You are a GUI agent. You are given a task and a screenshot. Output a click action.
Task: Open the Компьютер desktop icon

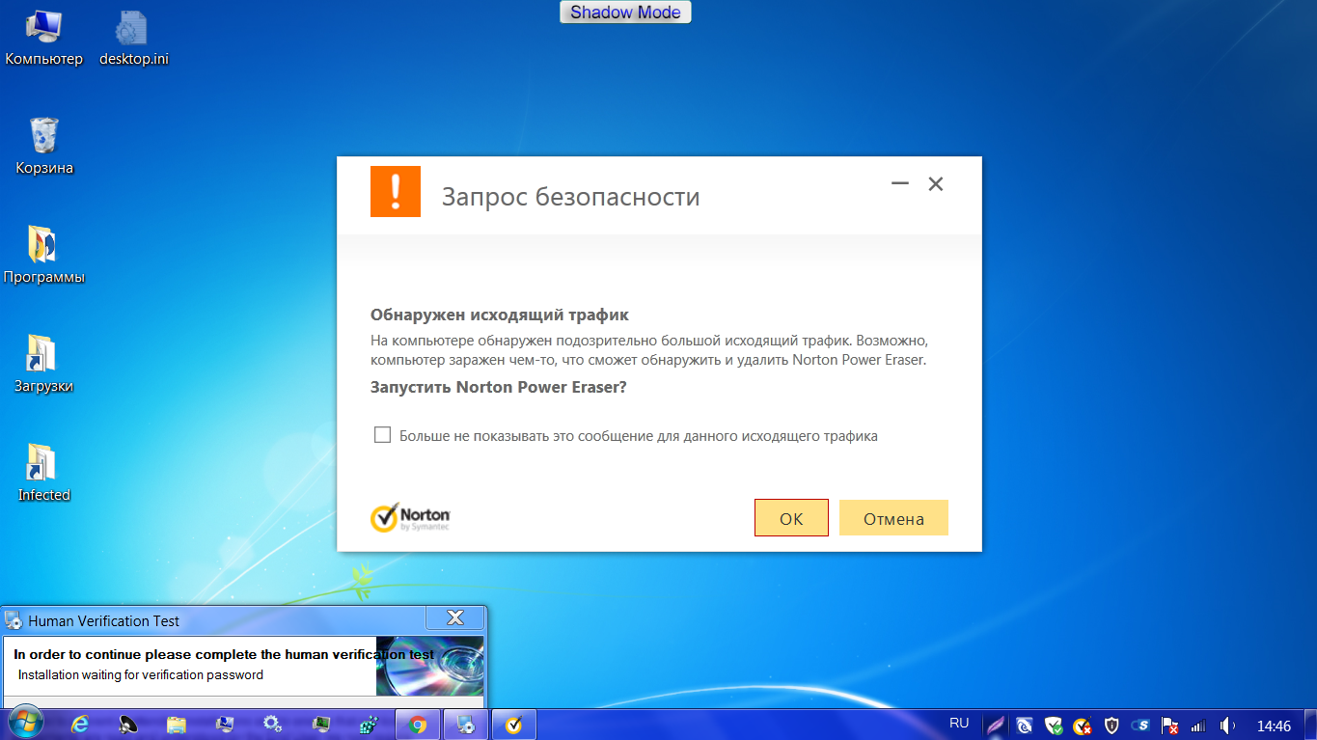[x=44, y=39]
